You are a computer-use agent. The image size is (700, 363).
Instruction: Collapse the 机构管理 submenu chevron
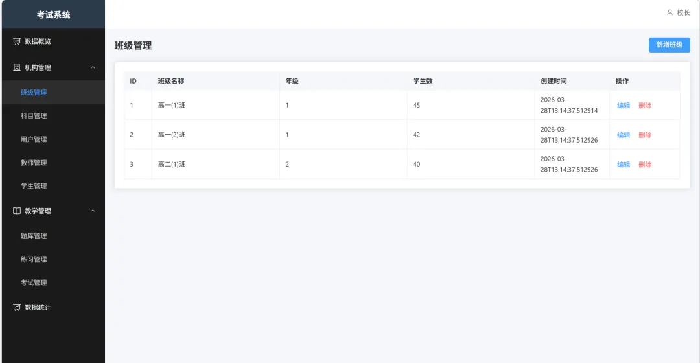tap(93, 67)
